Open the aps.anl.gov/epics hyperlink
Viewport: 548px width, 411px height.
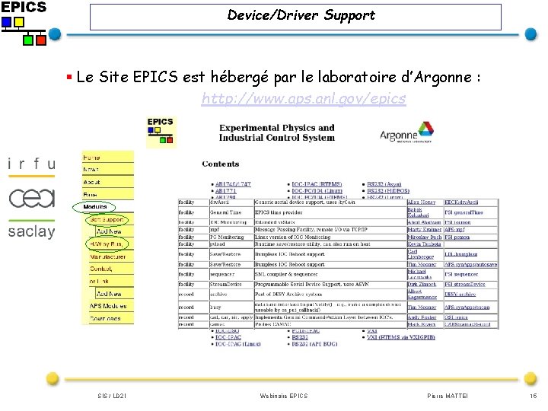point(304,98)
